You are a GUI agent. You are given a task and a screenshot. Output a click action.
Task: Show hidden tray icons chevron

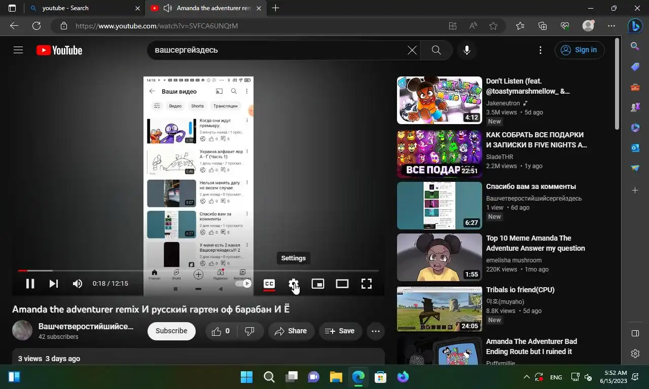[x=526, y=377]
